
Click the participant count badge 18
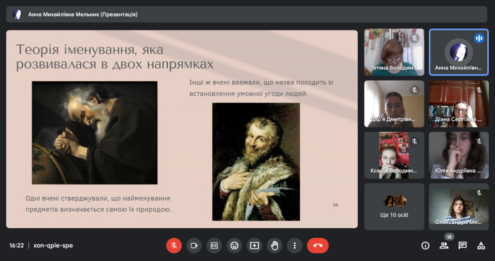tap(449, 237)
